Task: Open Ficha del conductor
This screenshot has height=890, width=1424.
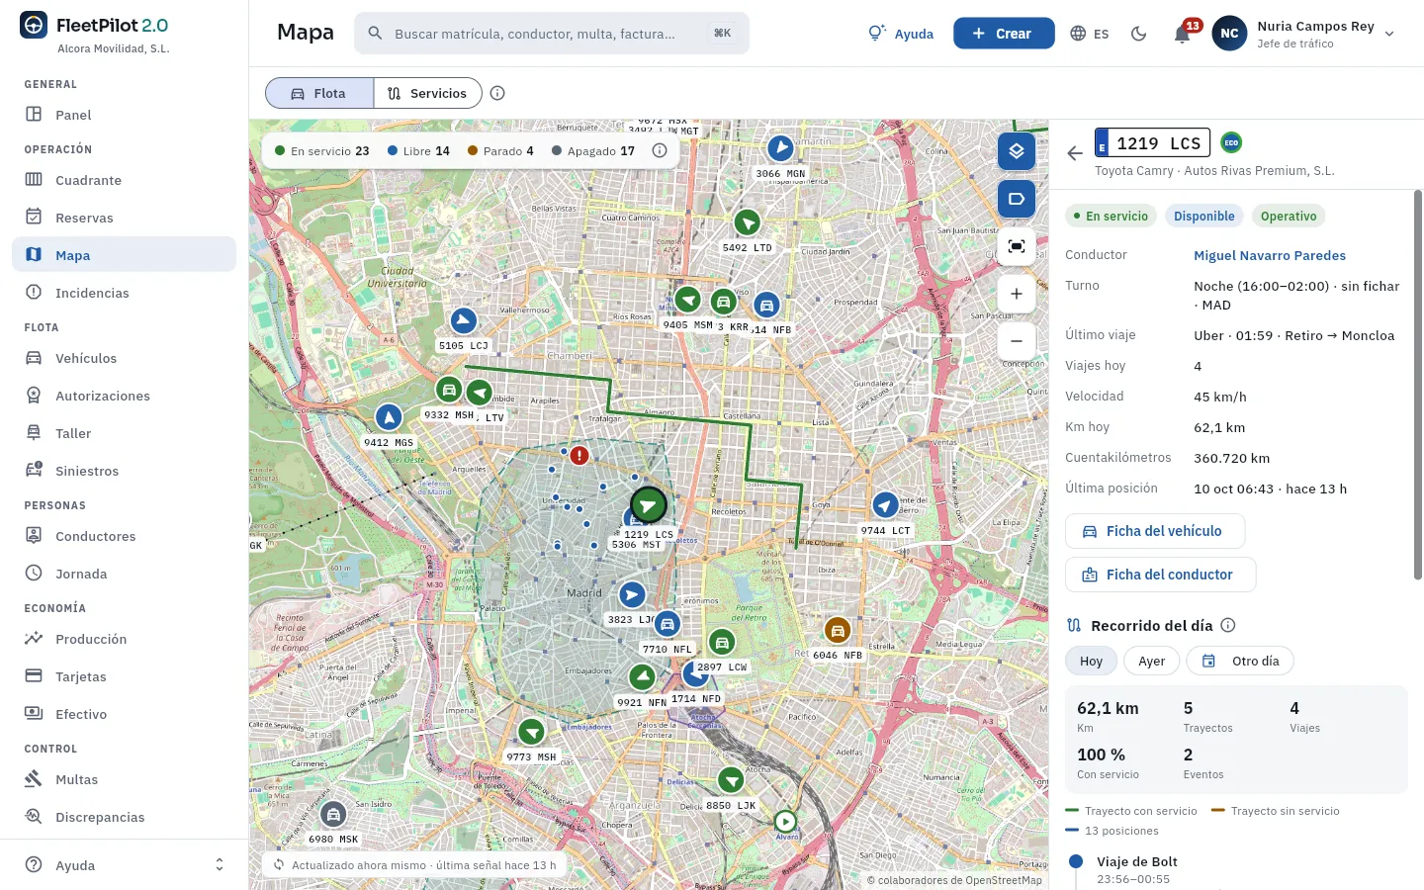Action: (x=1160, y=575)
